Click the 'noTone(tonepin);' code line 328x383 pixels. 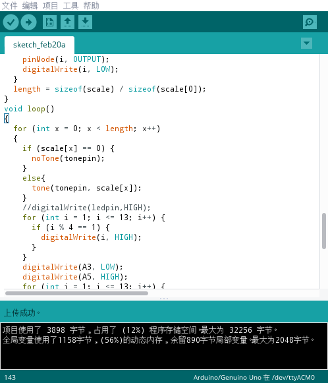(68, 158)
